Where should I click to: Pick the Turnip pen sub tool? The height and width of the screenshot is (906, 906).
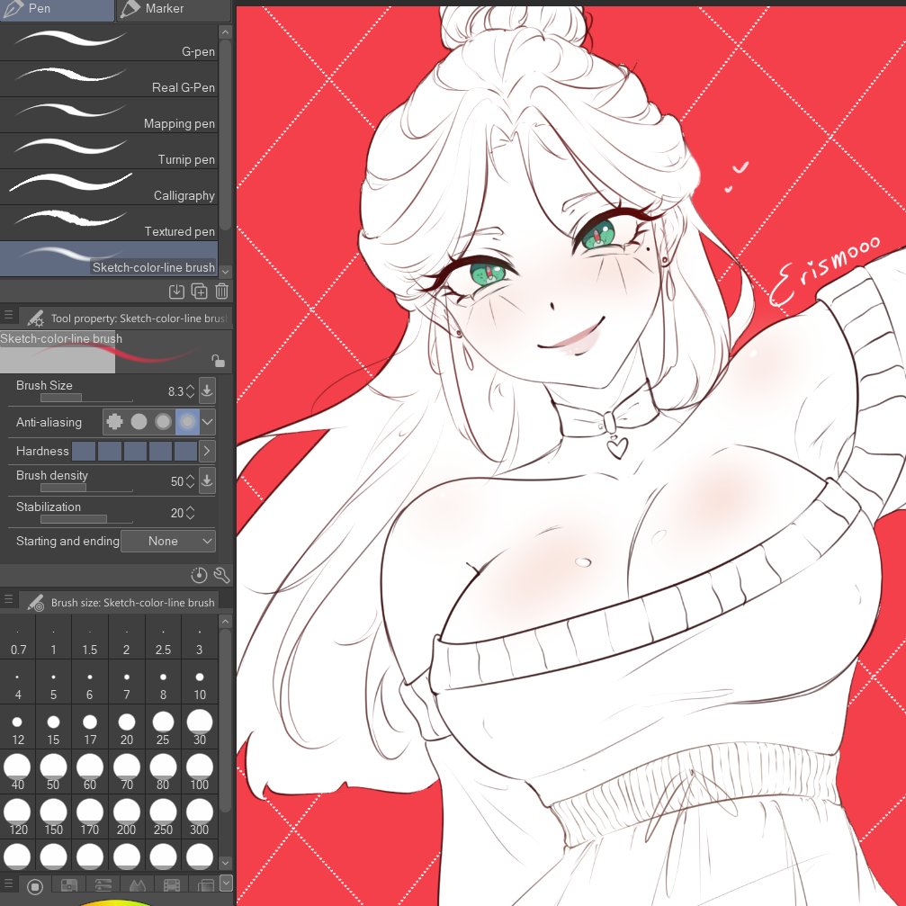109,150
